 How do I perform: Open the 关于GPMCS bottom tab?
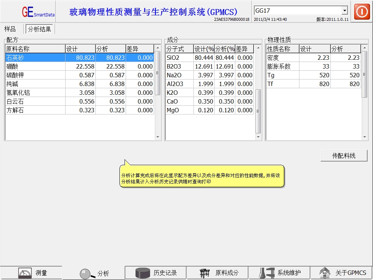(342, 273)
